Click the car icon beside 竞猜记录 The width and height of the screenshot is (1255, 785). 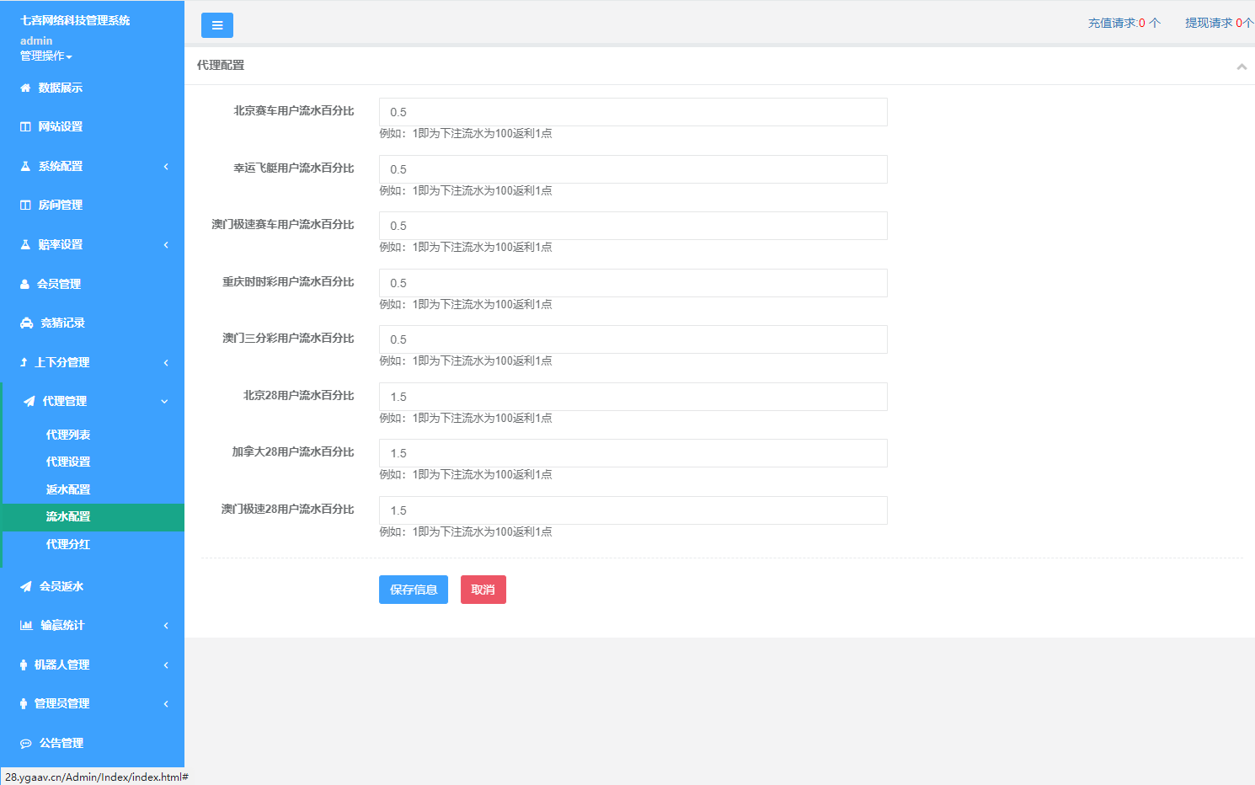[x=26, y=323]
